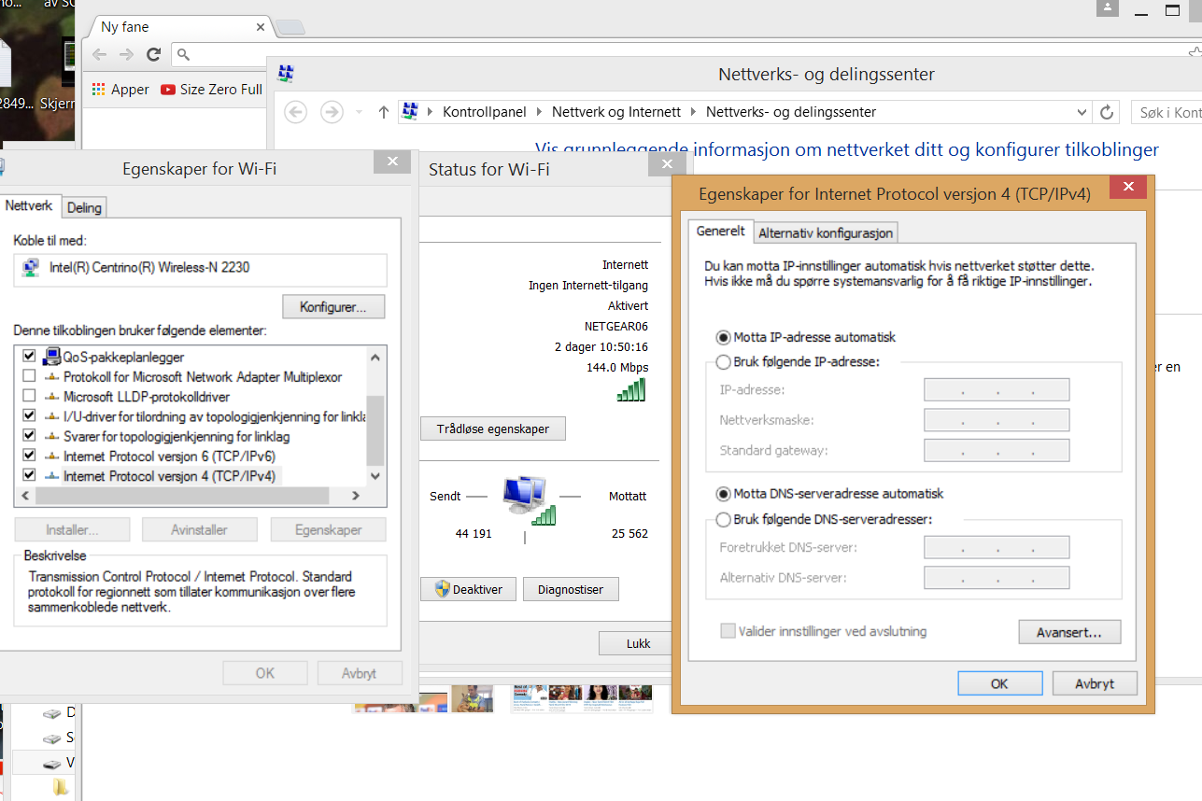Image resolution: width=1202 pixels, height=801 pixels.
Task: Click the Control Panel address bar network icon
Action: (x=409, y=112)
